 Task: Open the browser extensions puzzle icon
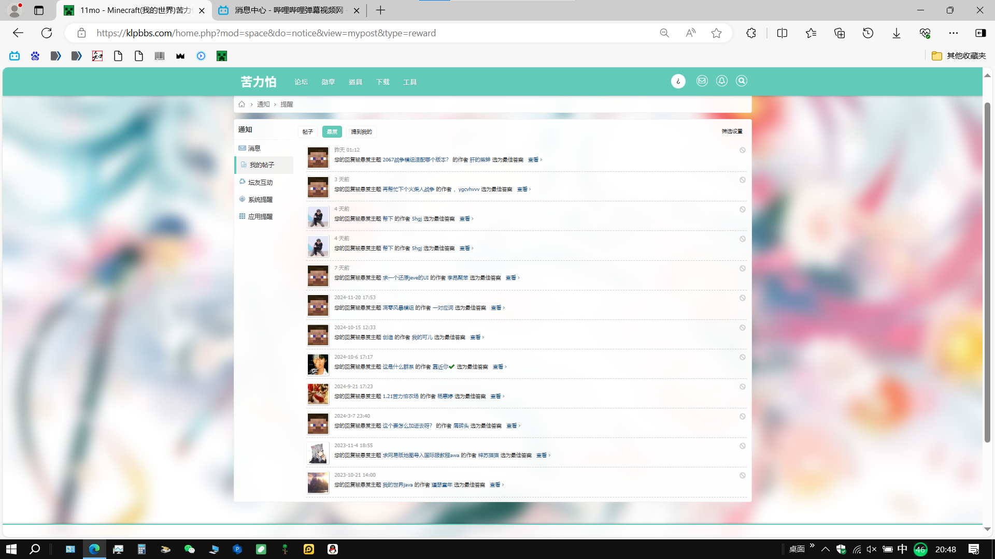[751, 33]
